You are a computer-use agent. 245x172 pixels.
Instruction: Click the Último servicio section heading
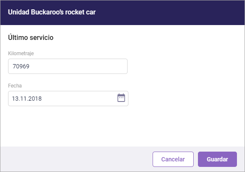(x=31, y=37)
